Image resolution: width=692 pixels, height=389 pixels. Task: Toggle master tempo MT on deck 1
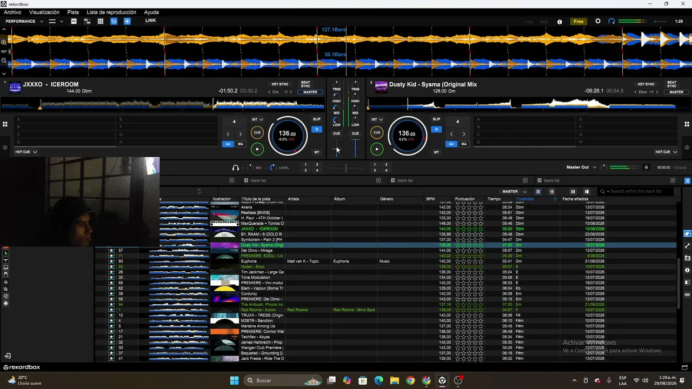click(317, 152)
